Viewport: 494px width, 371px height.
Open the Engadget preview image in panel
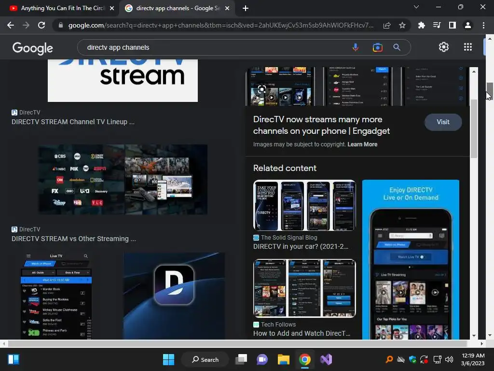point(357,86)
